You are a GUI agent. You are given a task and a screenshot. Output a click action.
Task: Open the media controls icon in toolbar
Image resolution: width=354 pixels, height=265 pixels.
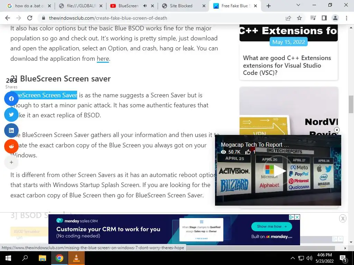coord(313,18)
